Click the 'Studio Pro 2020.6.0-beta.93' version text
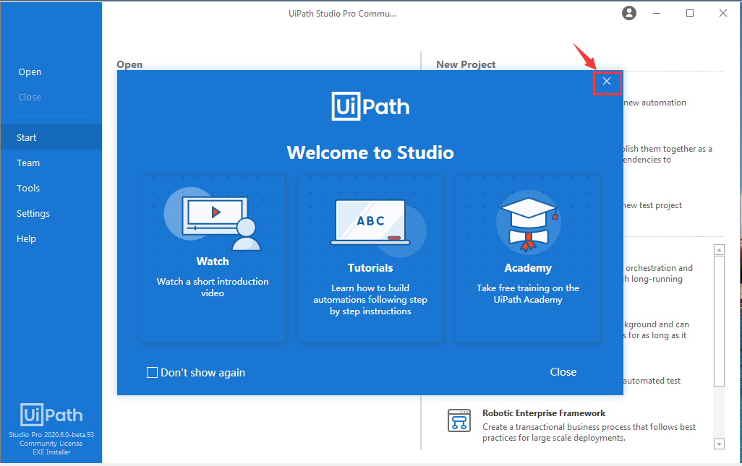Image resolution: width=742 pixels, height=466 pixels. 51,434
